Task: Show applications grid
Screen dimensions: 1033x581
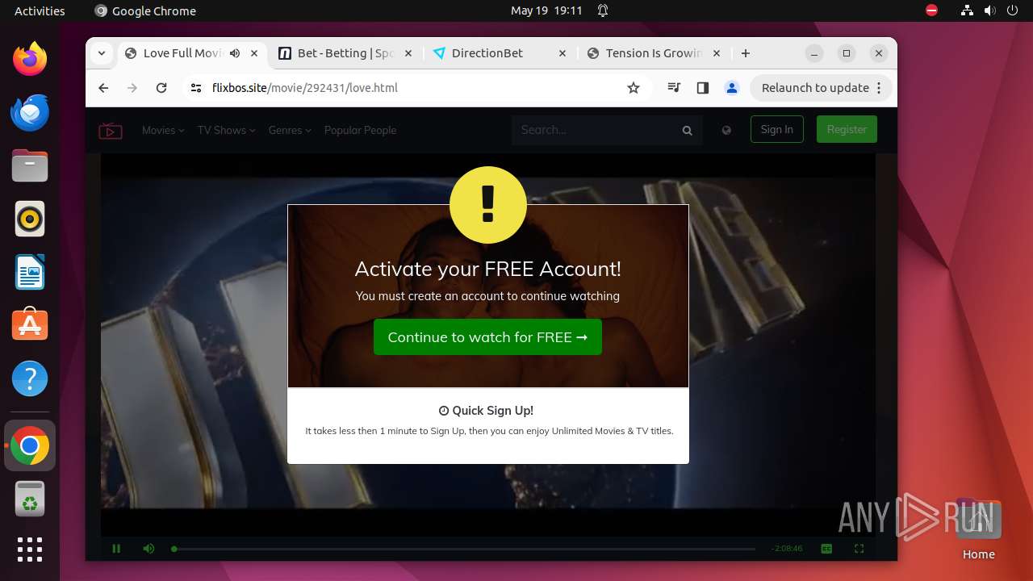Action: click(30, 550)
